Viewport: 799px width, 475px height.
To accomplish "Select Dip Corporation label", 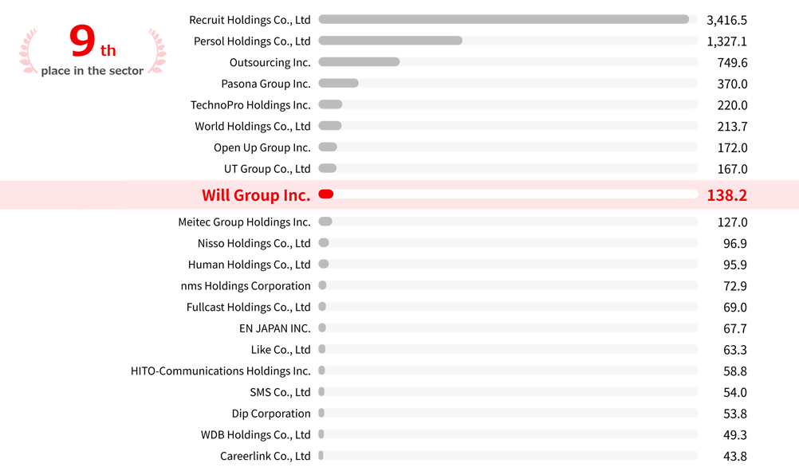I will (x=271, y=414).
